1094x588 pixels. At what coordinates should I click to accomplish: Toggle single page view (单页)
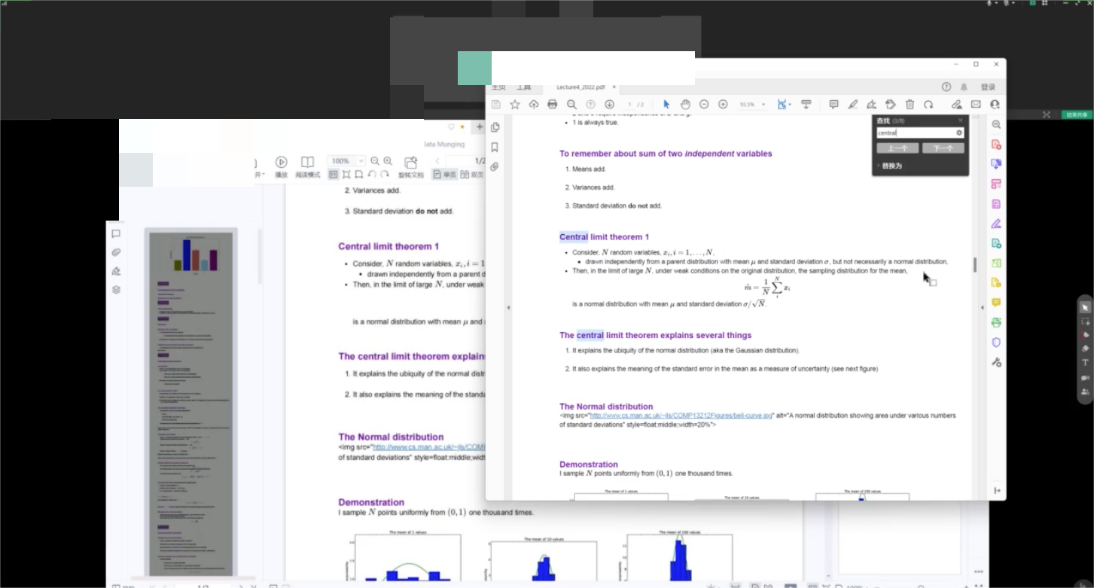pyautogui.click(x=445, y=175)
